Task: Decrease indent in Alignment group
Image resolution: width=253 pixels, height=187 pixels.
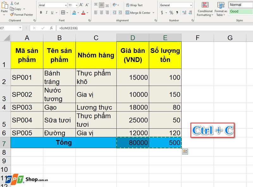Action: coord(114,12)
